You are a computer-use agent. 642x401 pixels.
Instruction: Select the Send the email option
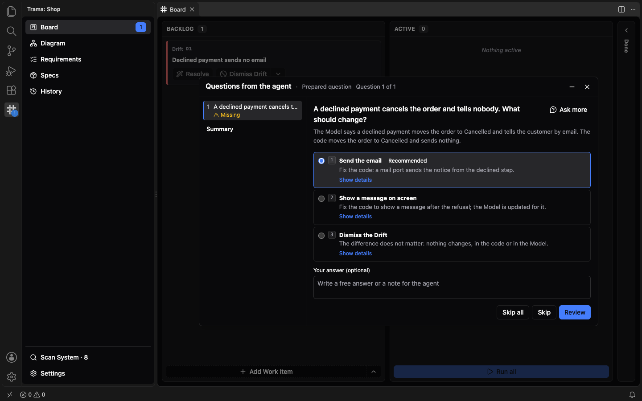[452, 170]
